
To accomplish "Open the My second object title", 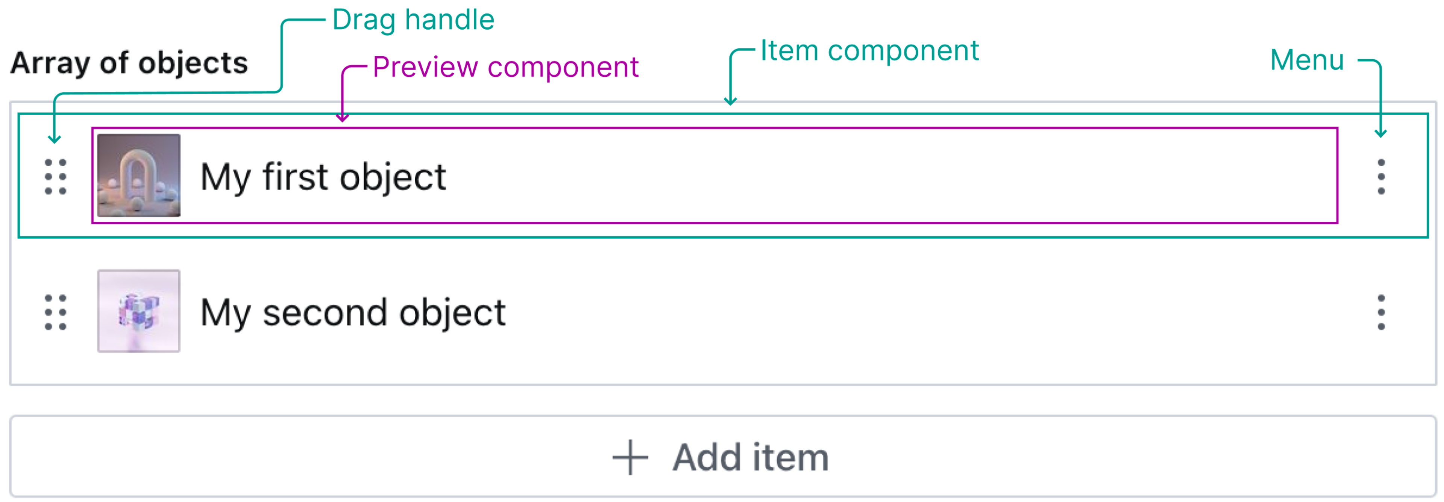I will click(x=353, y=313).
